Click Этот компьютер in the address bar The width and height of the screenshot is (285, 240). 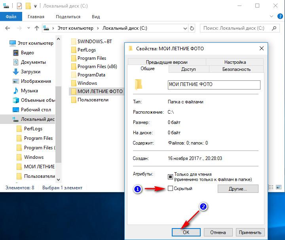point(76,28)
